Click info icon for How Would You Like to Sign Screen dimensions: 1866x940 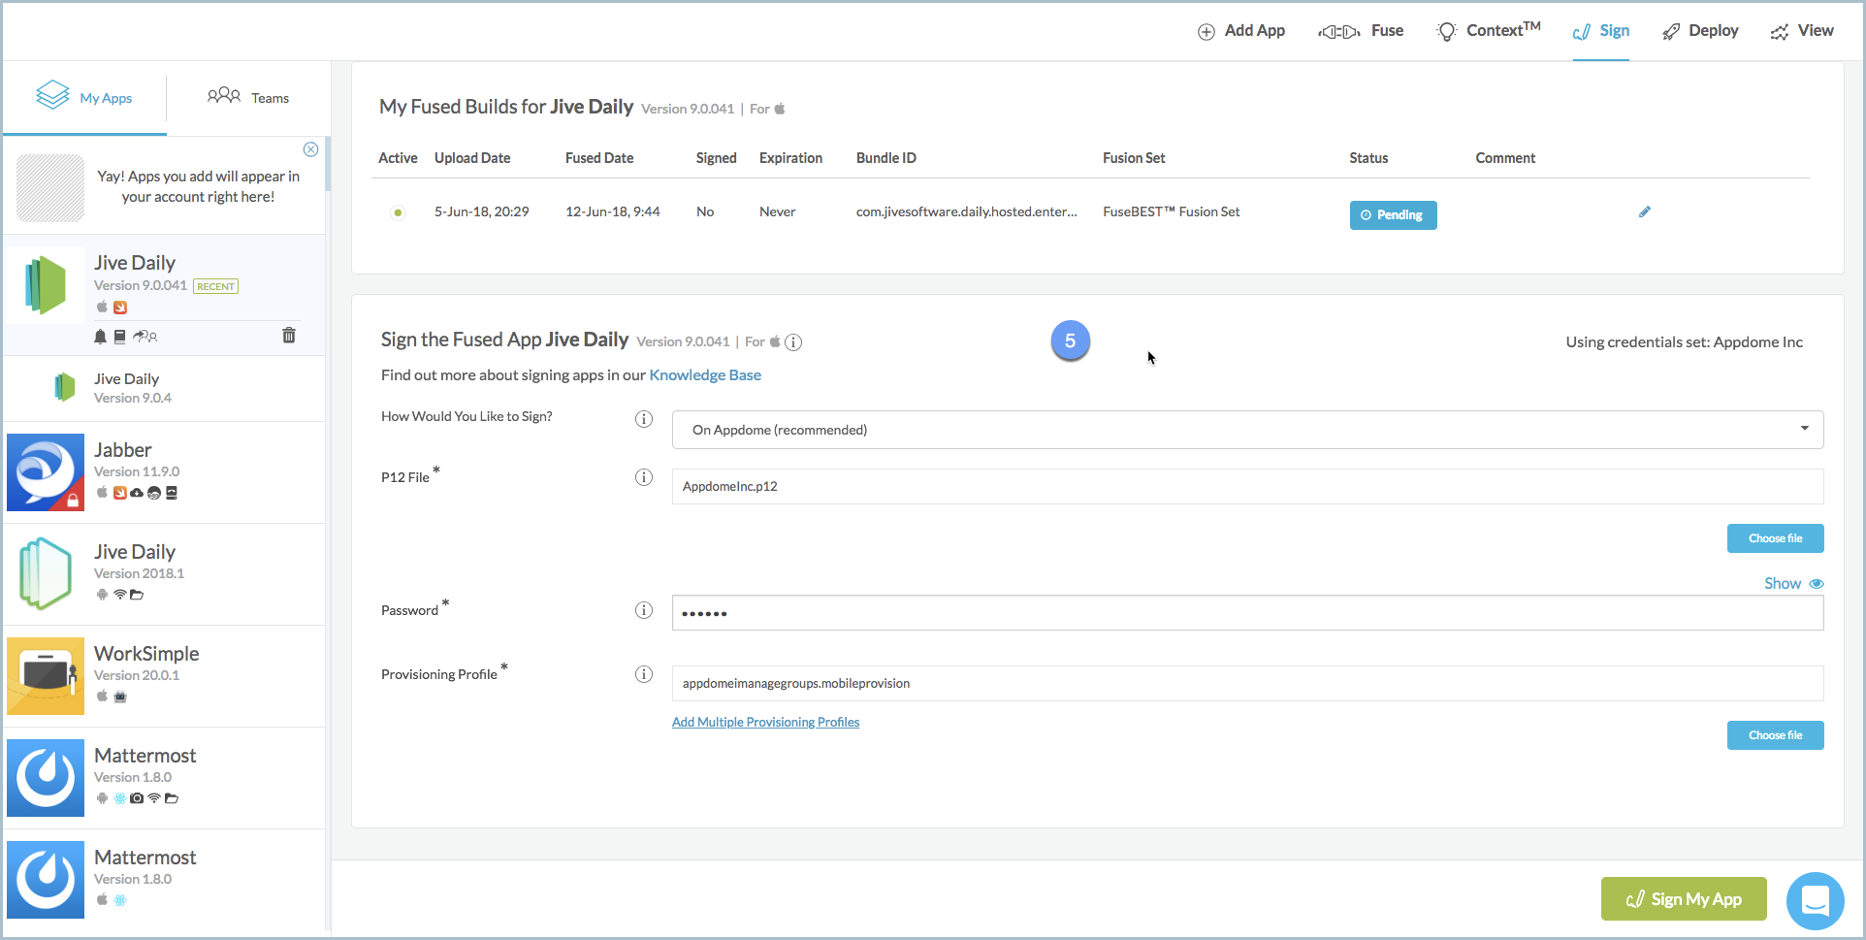644,419
